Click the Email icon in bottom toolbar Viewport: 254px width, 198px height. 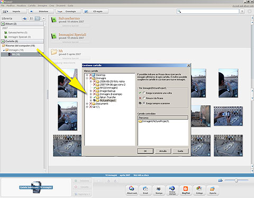[x=146, y=190]
